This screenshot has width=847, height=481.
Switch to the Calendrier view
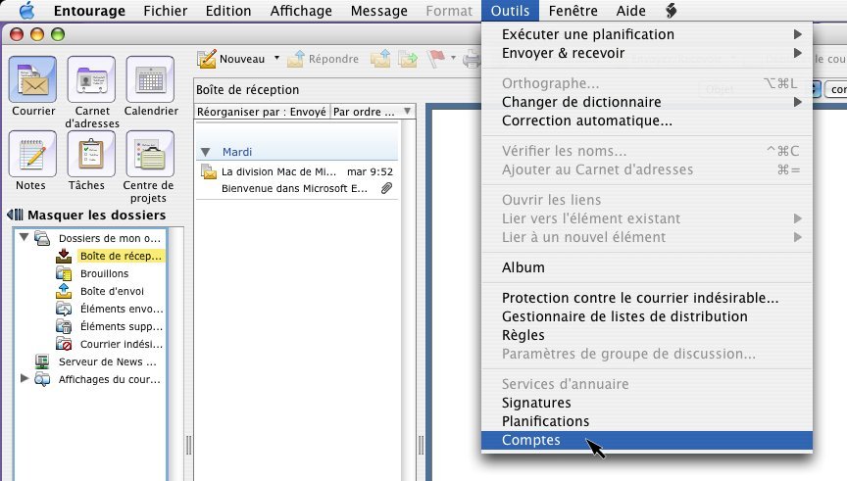pos(150,79)
